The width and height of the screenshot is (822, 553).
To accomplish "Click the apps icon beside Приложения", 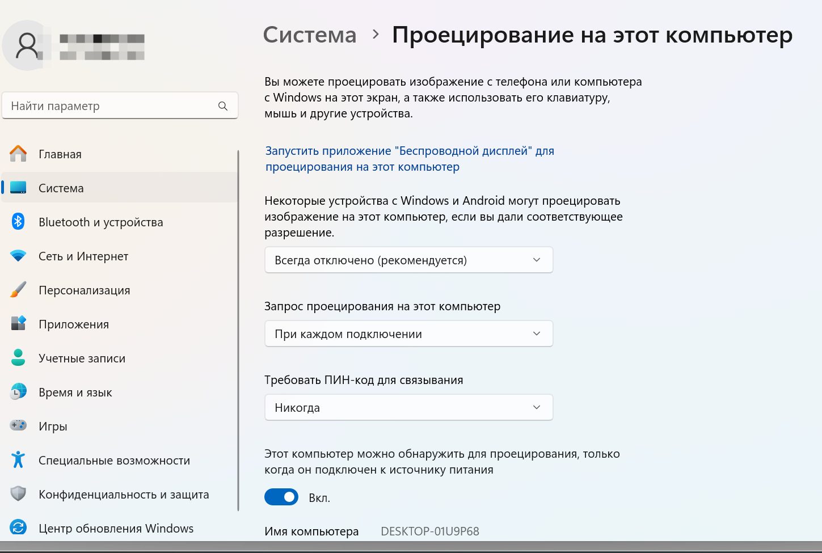I will tap(18, 324).
